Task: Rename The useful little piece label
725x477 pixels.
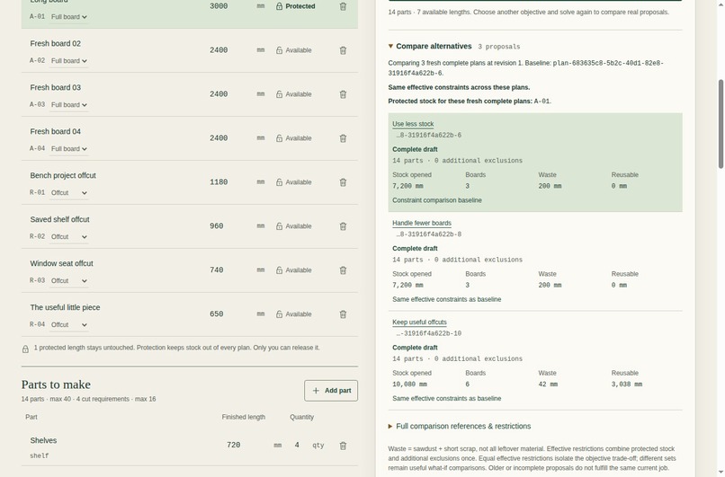Action: click(x=65, y=307)
